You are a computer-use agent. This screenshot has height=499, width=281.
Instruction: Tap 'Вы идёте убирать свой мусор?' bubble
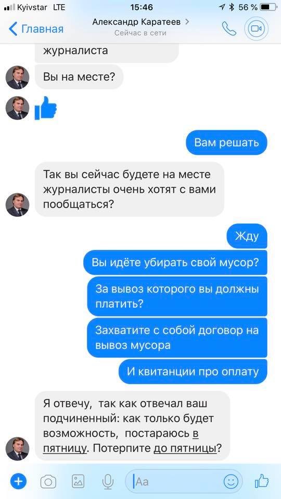tap(175, 262)
